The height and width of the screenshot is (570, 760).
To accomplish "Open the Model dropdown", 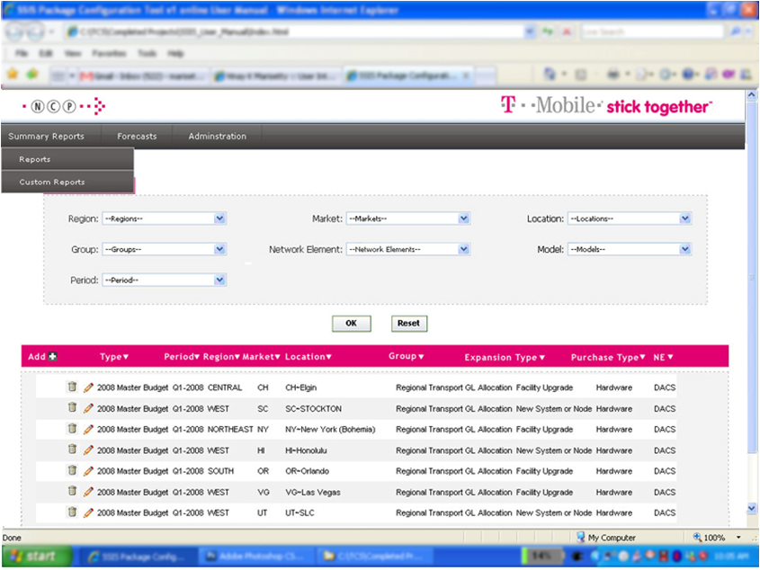I will click(x=630, y=249).
